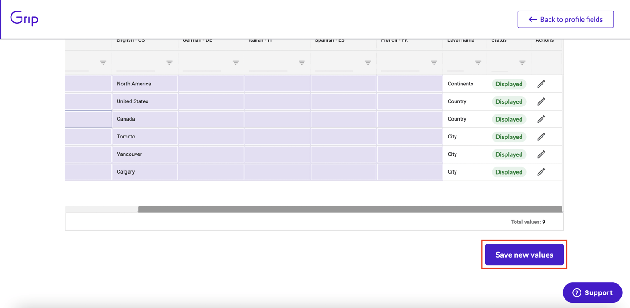The height and width of the screenshot is (308, 630).
Task: Click the German cell in Canada row
Action: (211, 119)
